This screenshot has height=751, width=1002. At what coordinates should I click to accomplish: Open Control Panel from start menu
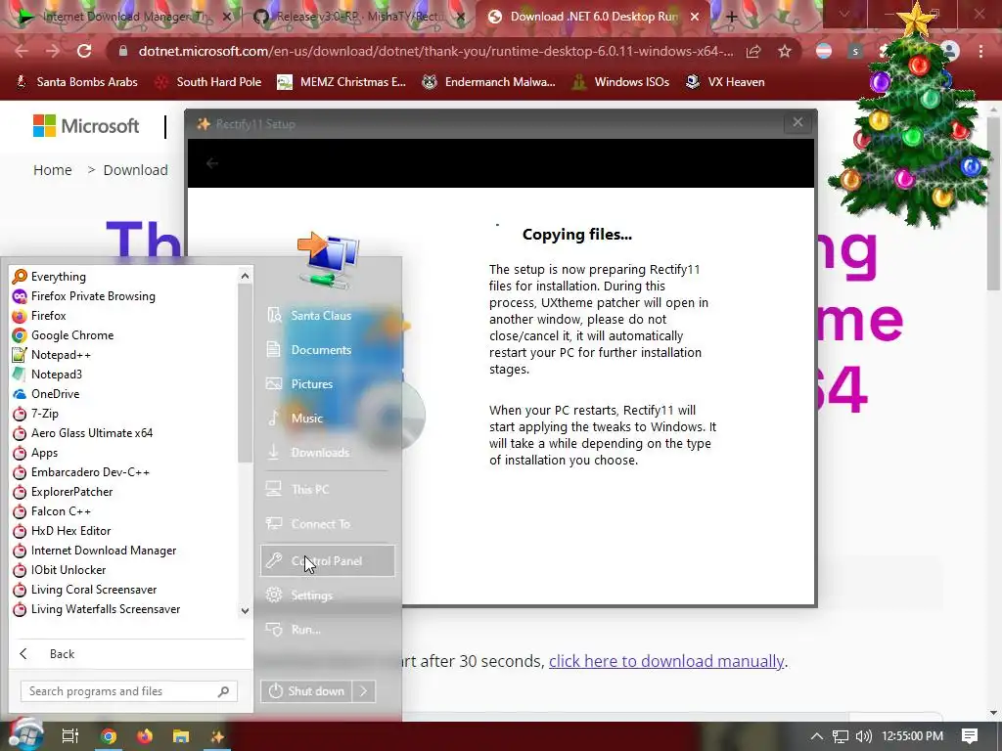click(x=327, y=560)
